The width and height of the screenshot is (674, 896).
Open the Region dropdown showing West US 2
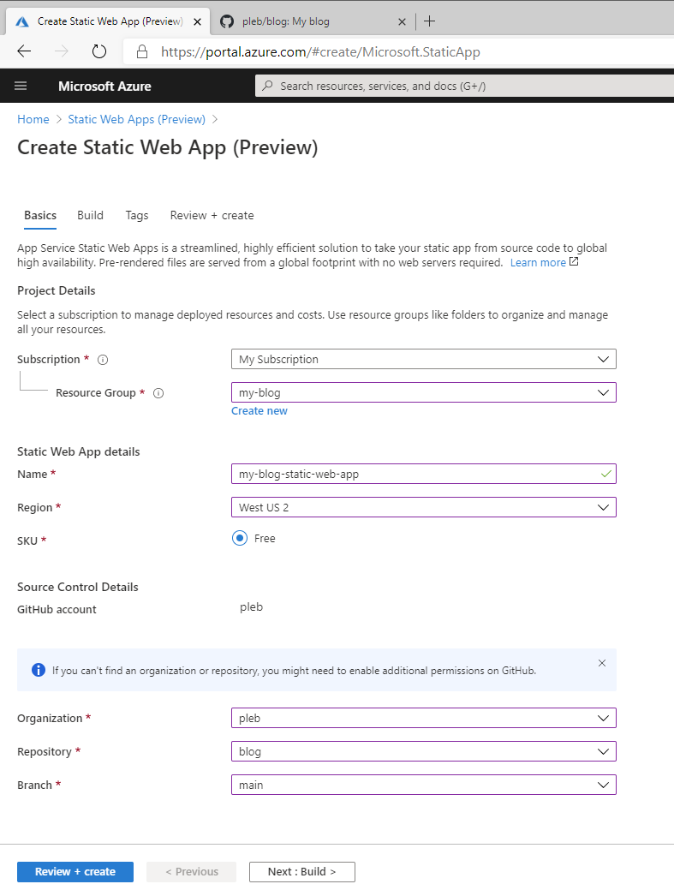pyautogui.click(x=424, y=507)
